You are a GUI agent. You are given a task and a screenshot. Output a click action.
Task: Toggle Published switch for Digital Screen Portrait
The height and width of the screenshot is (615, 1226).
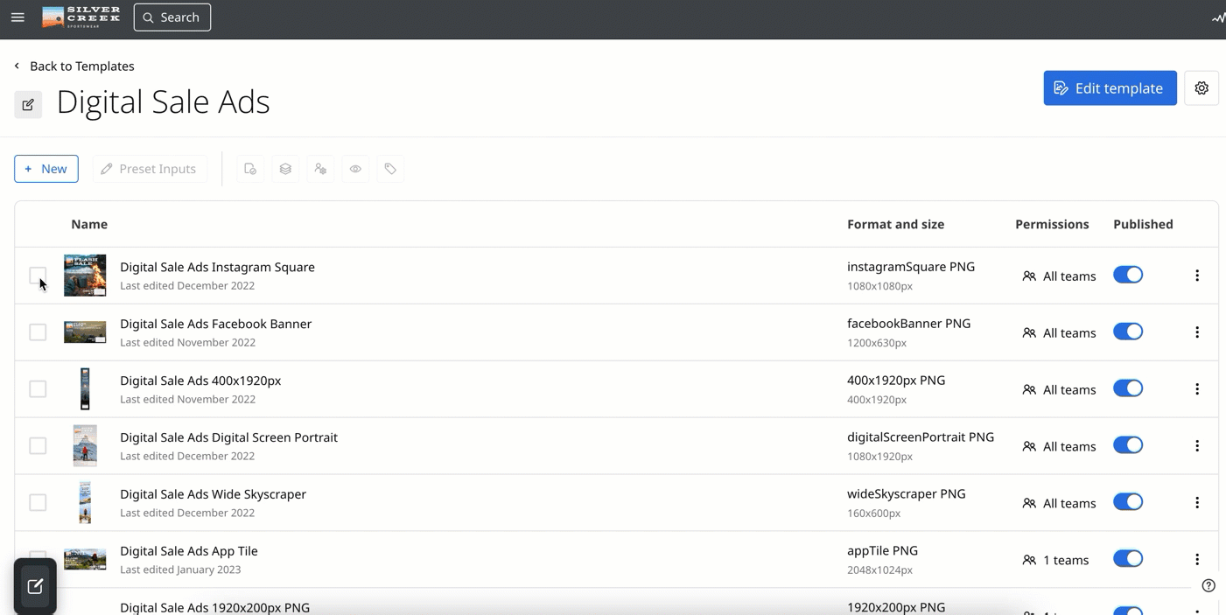(x=1128, y=445)
